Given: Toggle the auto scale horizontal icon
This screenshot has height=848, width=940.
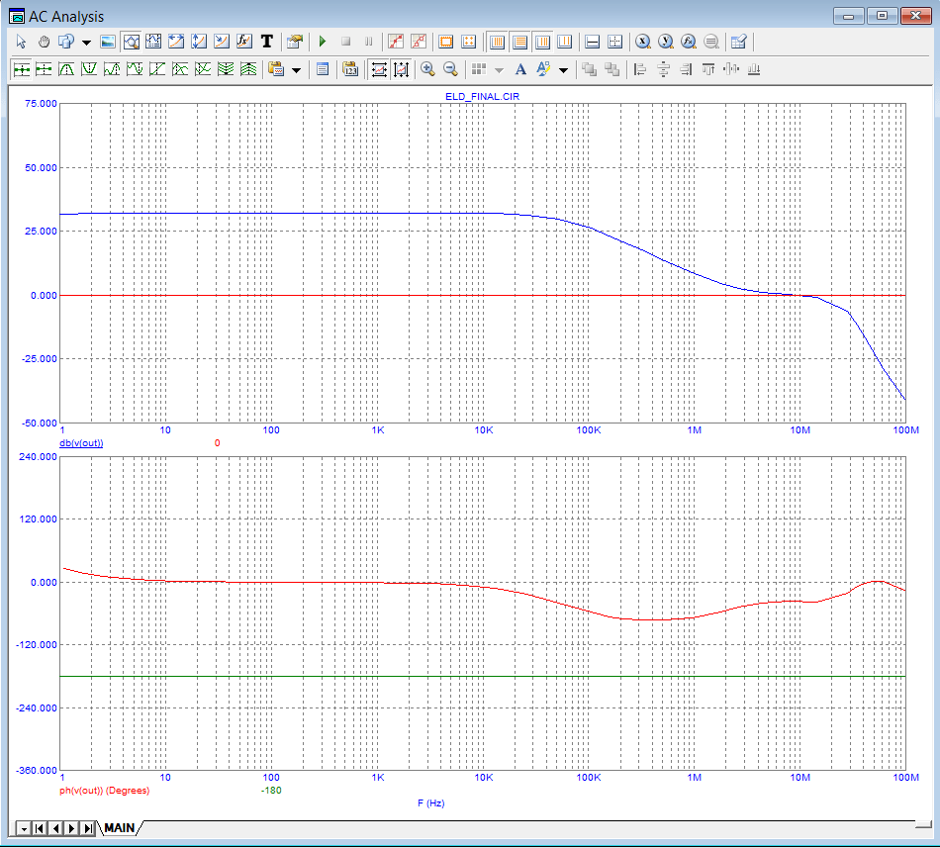Looking at the screenshot, I should pyautogui.click(x=378, y=69).
